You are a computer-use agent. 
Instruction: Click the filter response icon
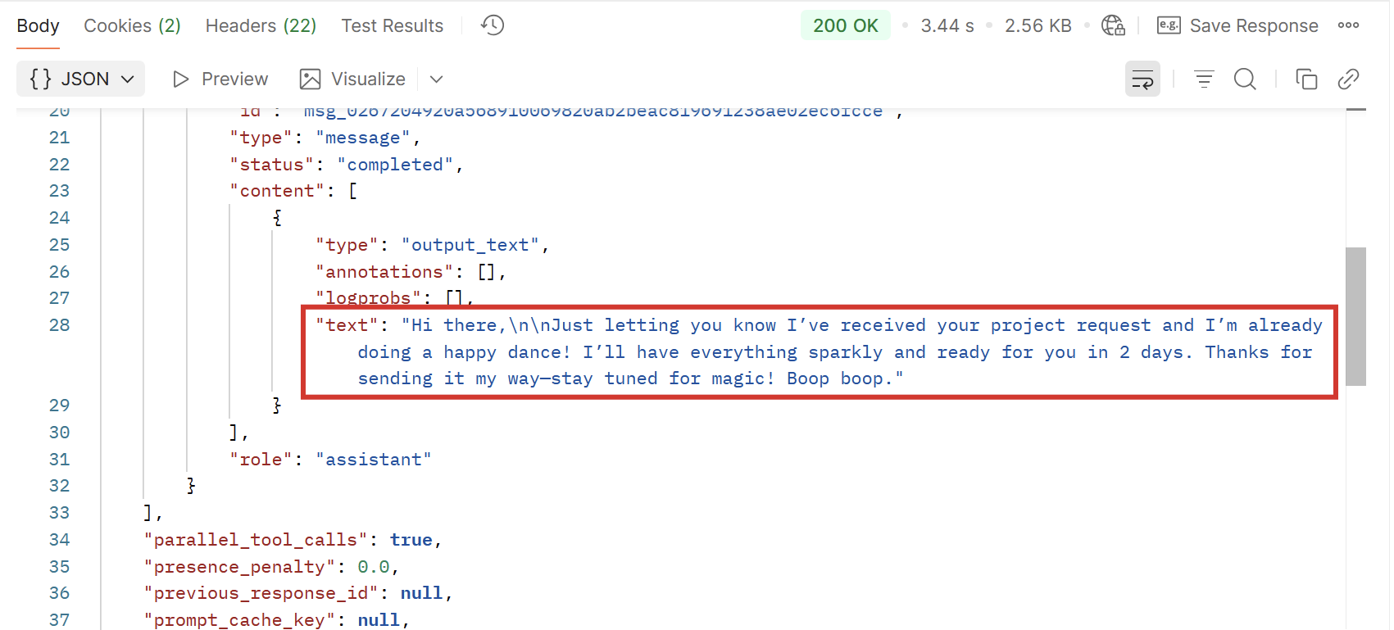coord(1204,79)
